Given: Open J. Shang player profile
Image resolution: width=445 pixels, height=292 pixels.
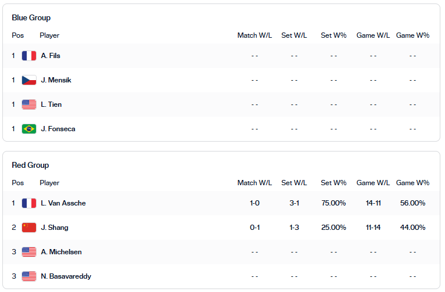Looking at the screenshot, I should 55,228.
